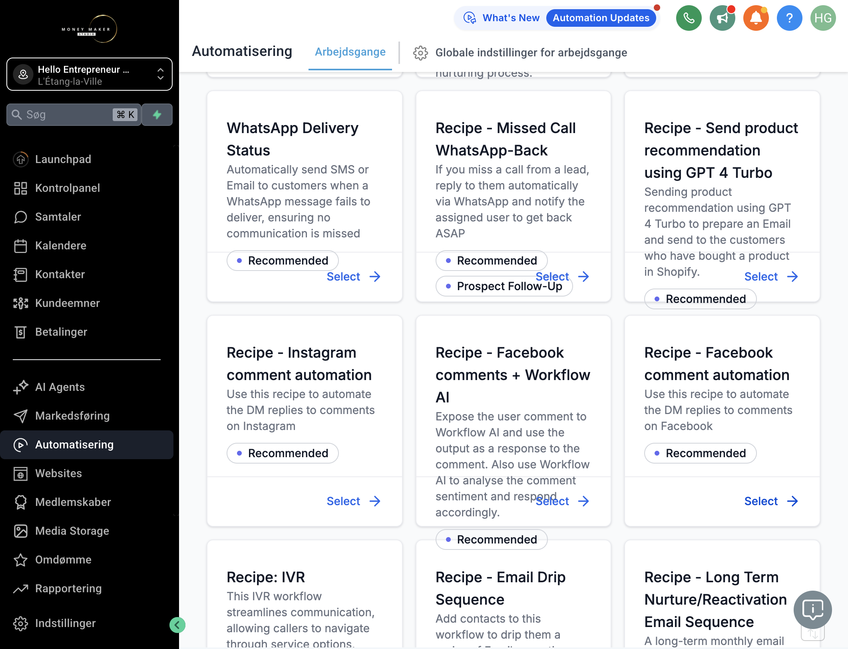The height and width of the screenshot is (649, 848).
Task: Open Rapportering trend chart icon
Action: [x=20, y=588]
